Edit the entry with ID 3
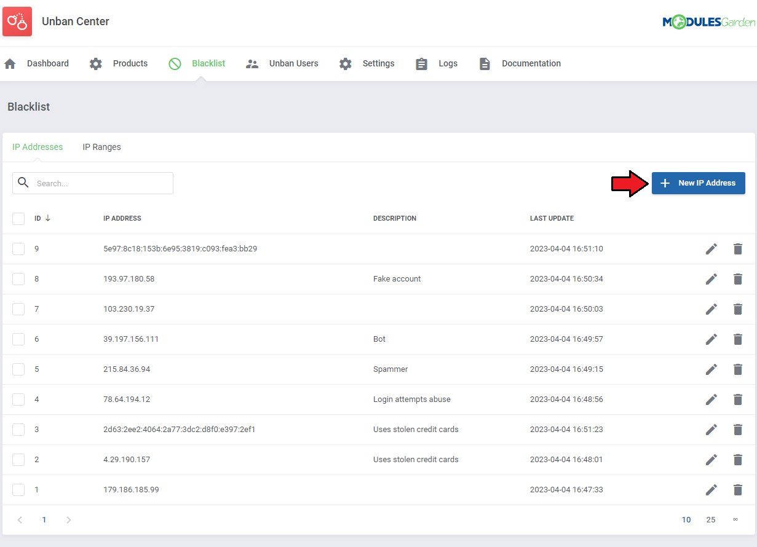Screen dimensions: 757x547 [x=711, y=430]
